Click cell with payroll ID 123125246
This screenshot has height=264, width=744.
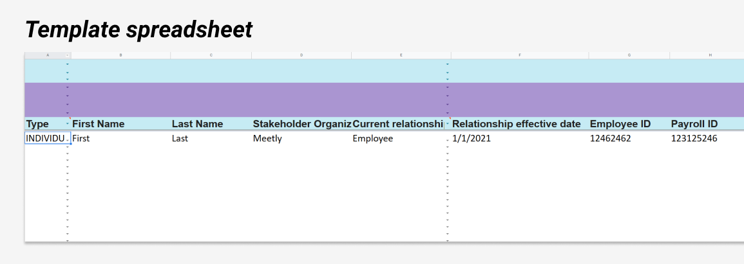[x=707, y=139]
